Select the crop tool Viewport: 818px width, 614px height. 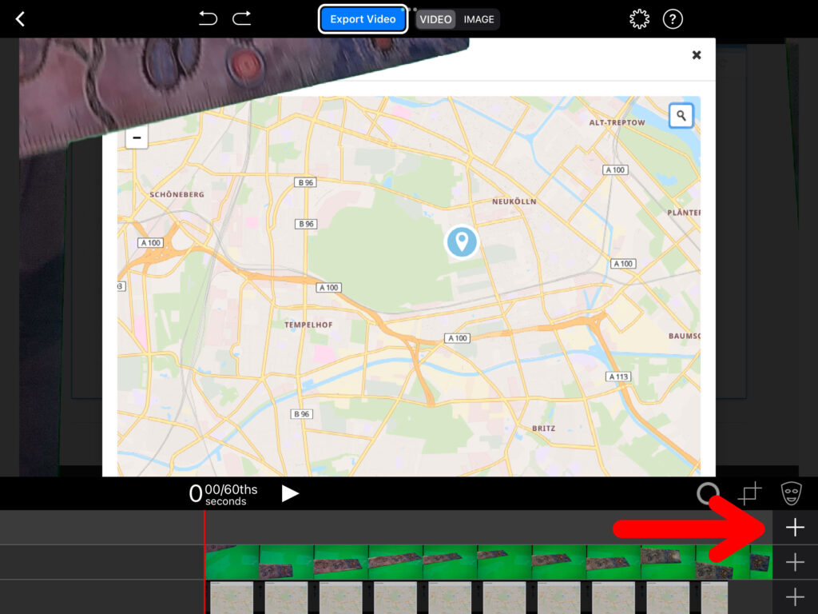pos(749,494)
